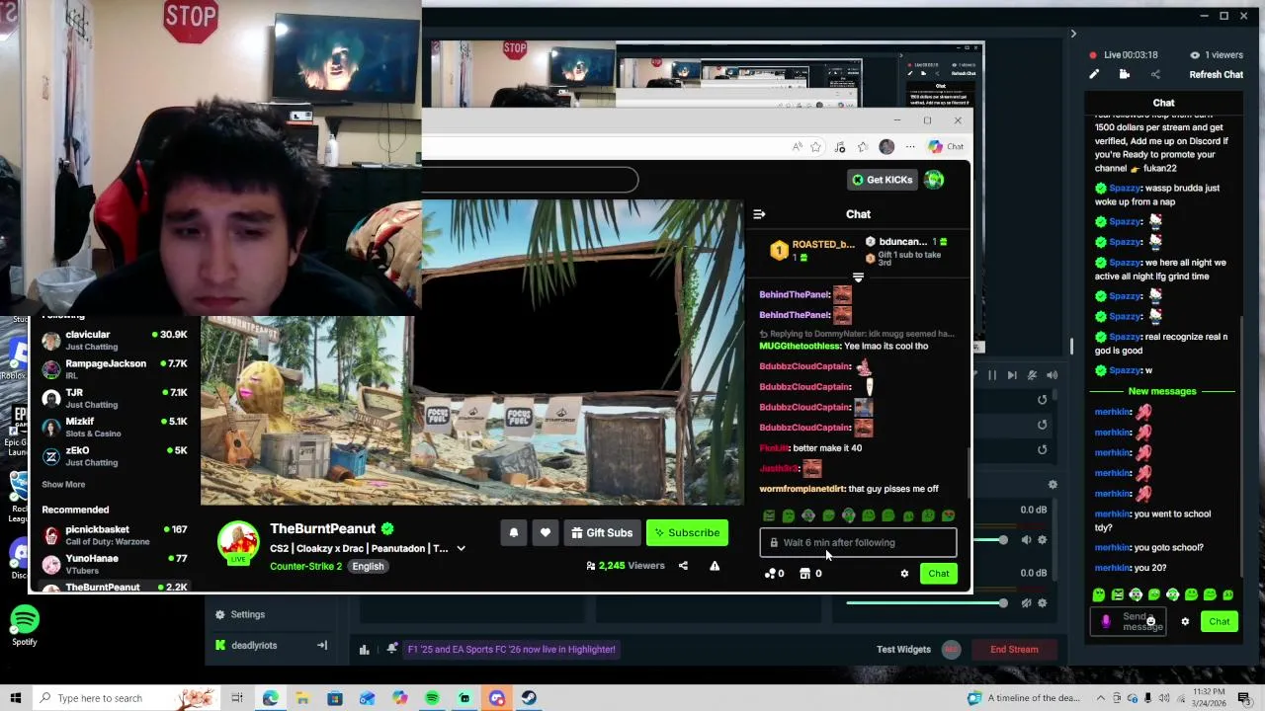Open picnickbasket recommended channel
Screen dimensions: 1265x711
pos(114,535)
